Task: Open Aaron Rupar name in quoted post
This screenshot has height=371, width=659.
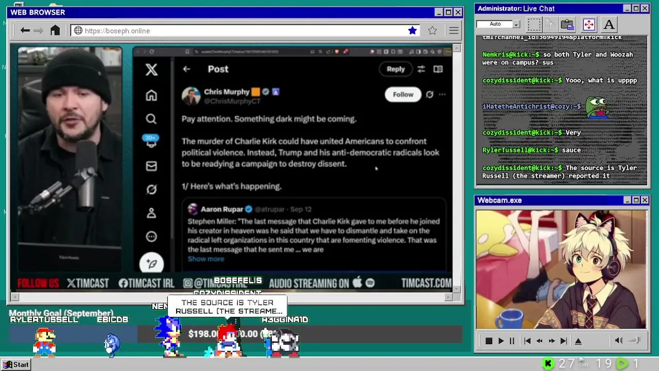Action: pos(223,209)
